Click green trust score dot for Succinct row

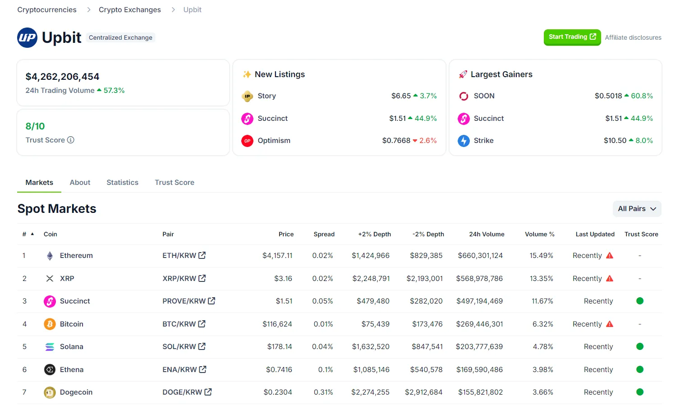click(x=639, y=301)
